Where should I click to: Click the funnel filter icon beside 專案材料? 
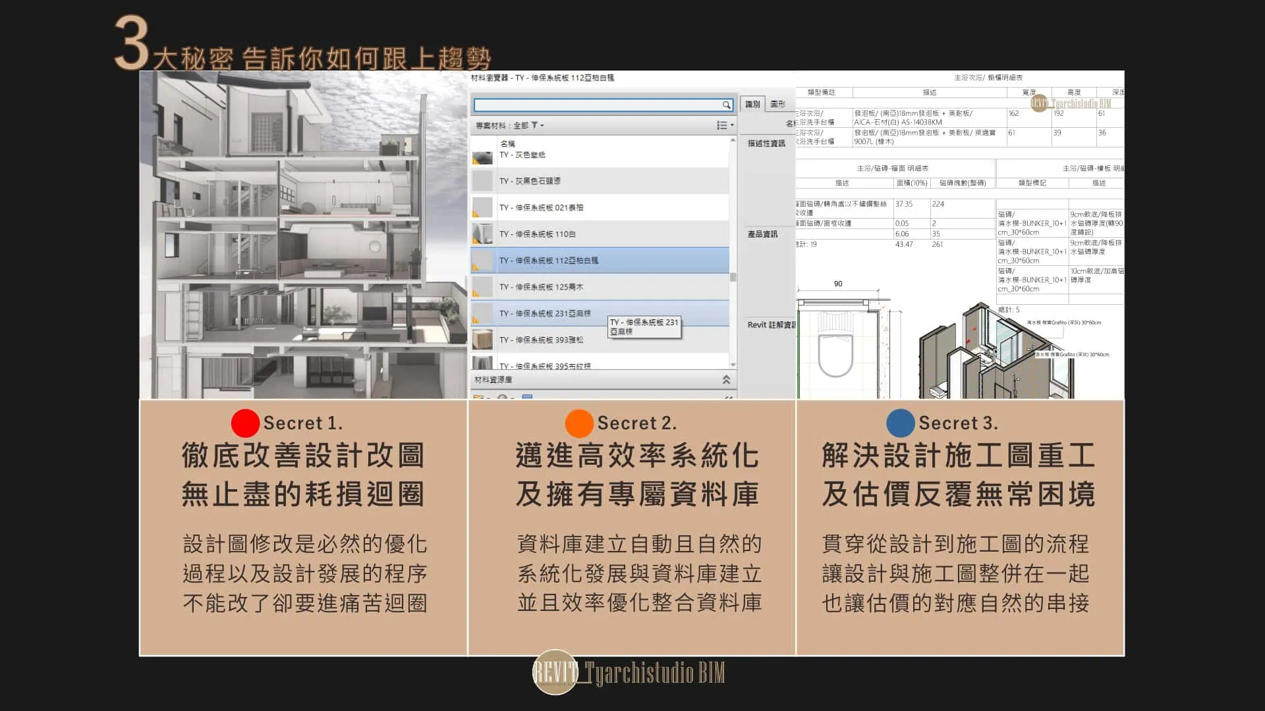click(x=536, y=125)
